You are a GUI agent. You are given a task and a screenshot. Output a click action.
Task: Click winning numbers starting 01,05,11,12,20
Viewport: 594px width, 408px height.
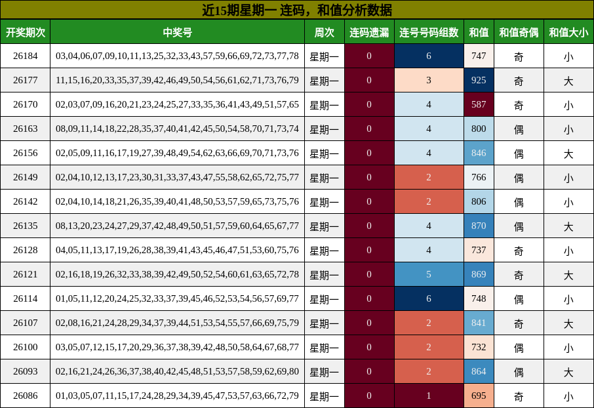pos(177,299)
